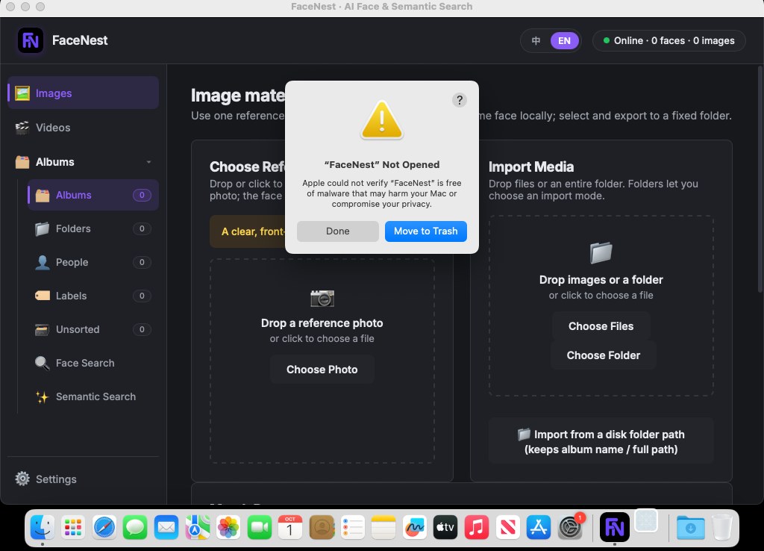The width and height of the screenshot is (764, 551).
Task: Click Done in the Not Opened dialog
Action: click(338, 231)
